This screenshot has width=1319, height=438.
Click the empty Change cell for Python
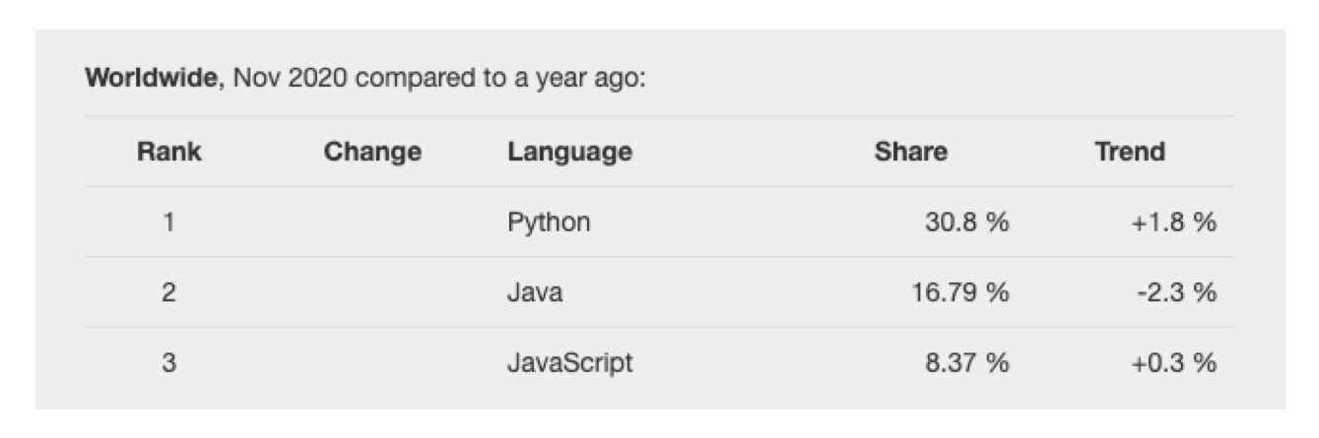[372, 222]
